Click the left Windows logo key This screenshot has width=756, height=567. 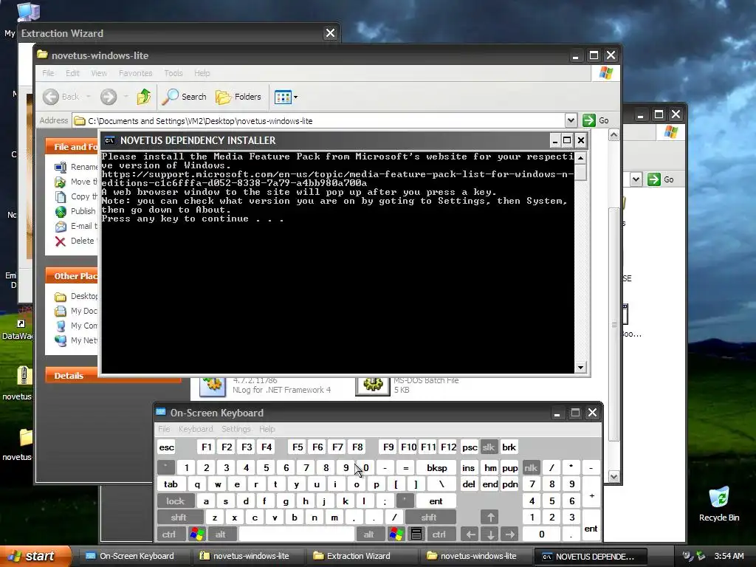(196, 535)
